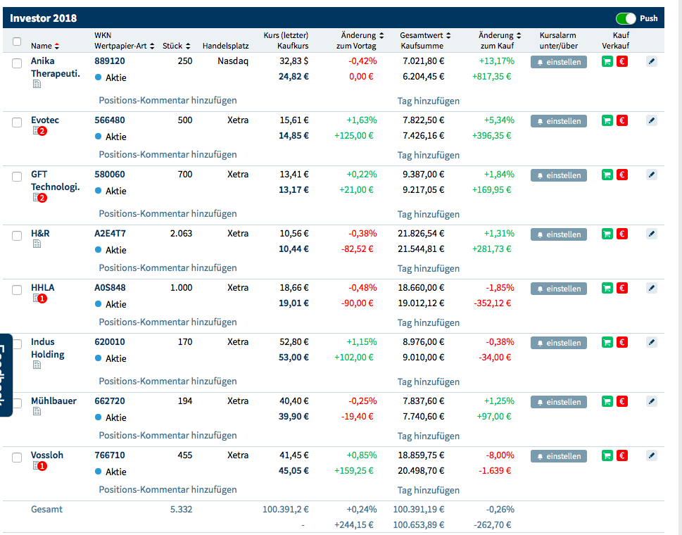Click the einstellen alarm button for Indus Holding

pos(558,344)
